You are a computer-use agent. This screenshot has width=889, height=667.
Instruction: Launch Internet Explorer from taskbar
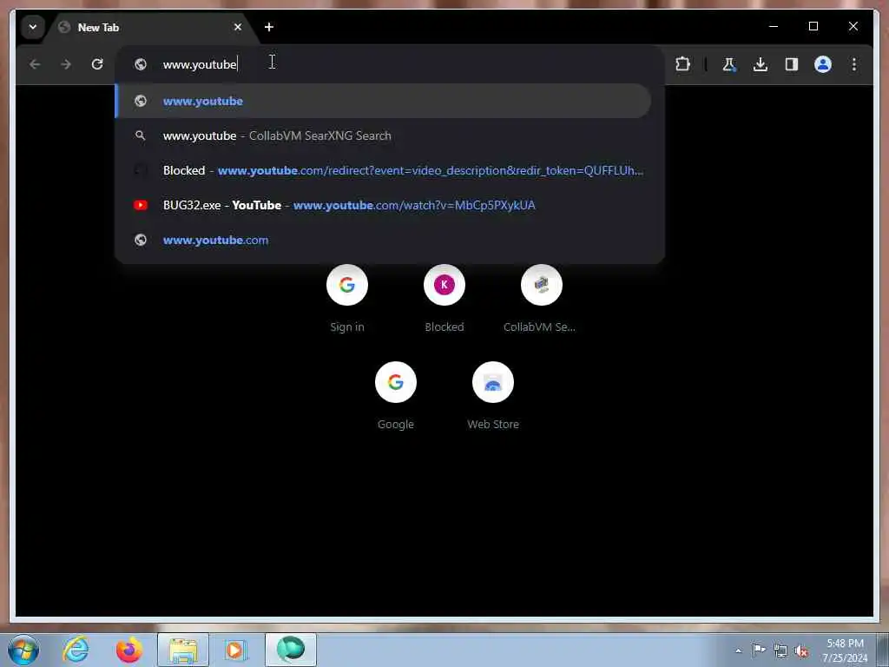[76, 650]
